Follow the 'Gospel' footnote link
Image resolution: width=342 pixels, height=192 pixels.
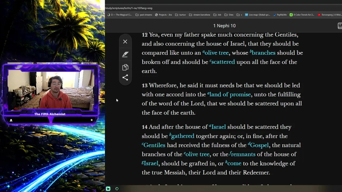coord(258,145)
